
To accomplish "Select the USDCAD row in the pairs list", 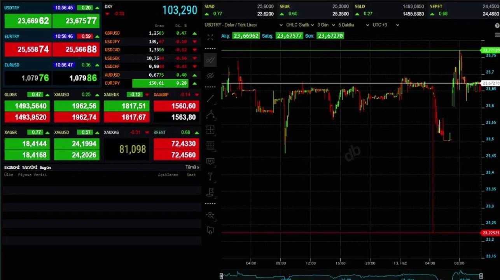I will point(151,50).
